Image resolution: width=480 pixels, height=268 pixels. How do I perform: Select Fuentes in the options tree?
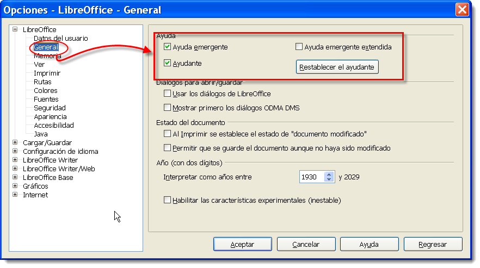(46, 99)
